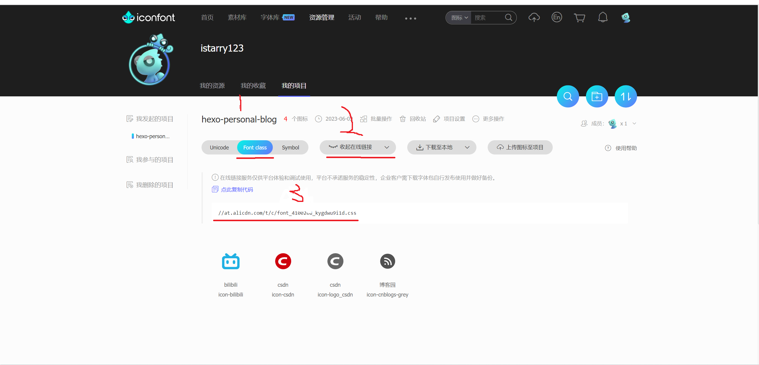Click the 上传图标至项目 button

[x=520, y=147]
